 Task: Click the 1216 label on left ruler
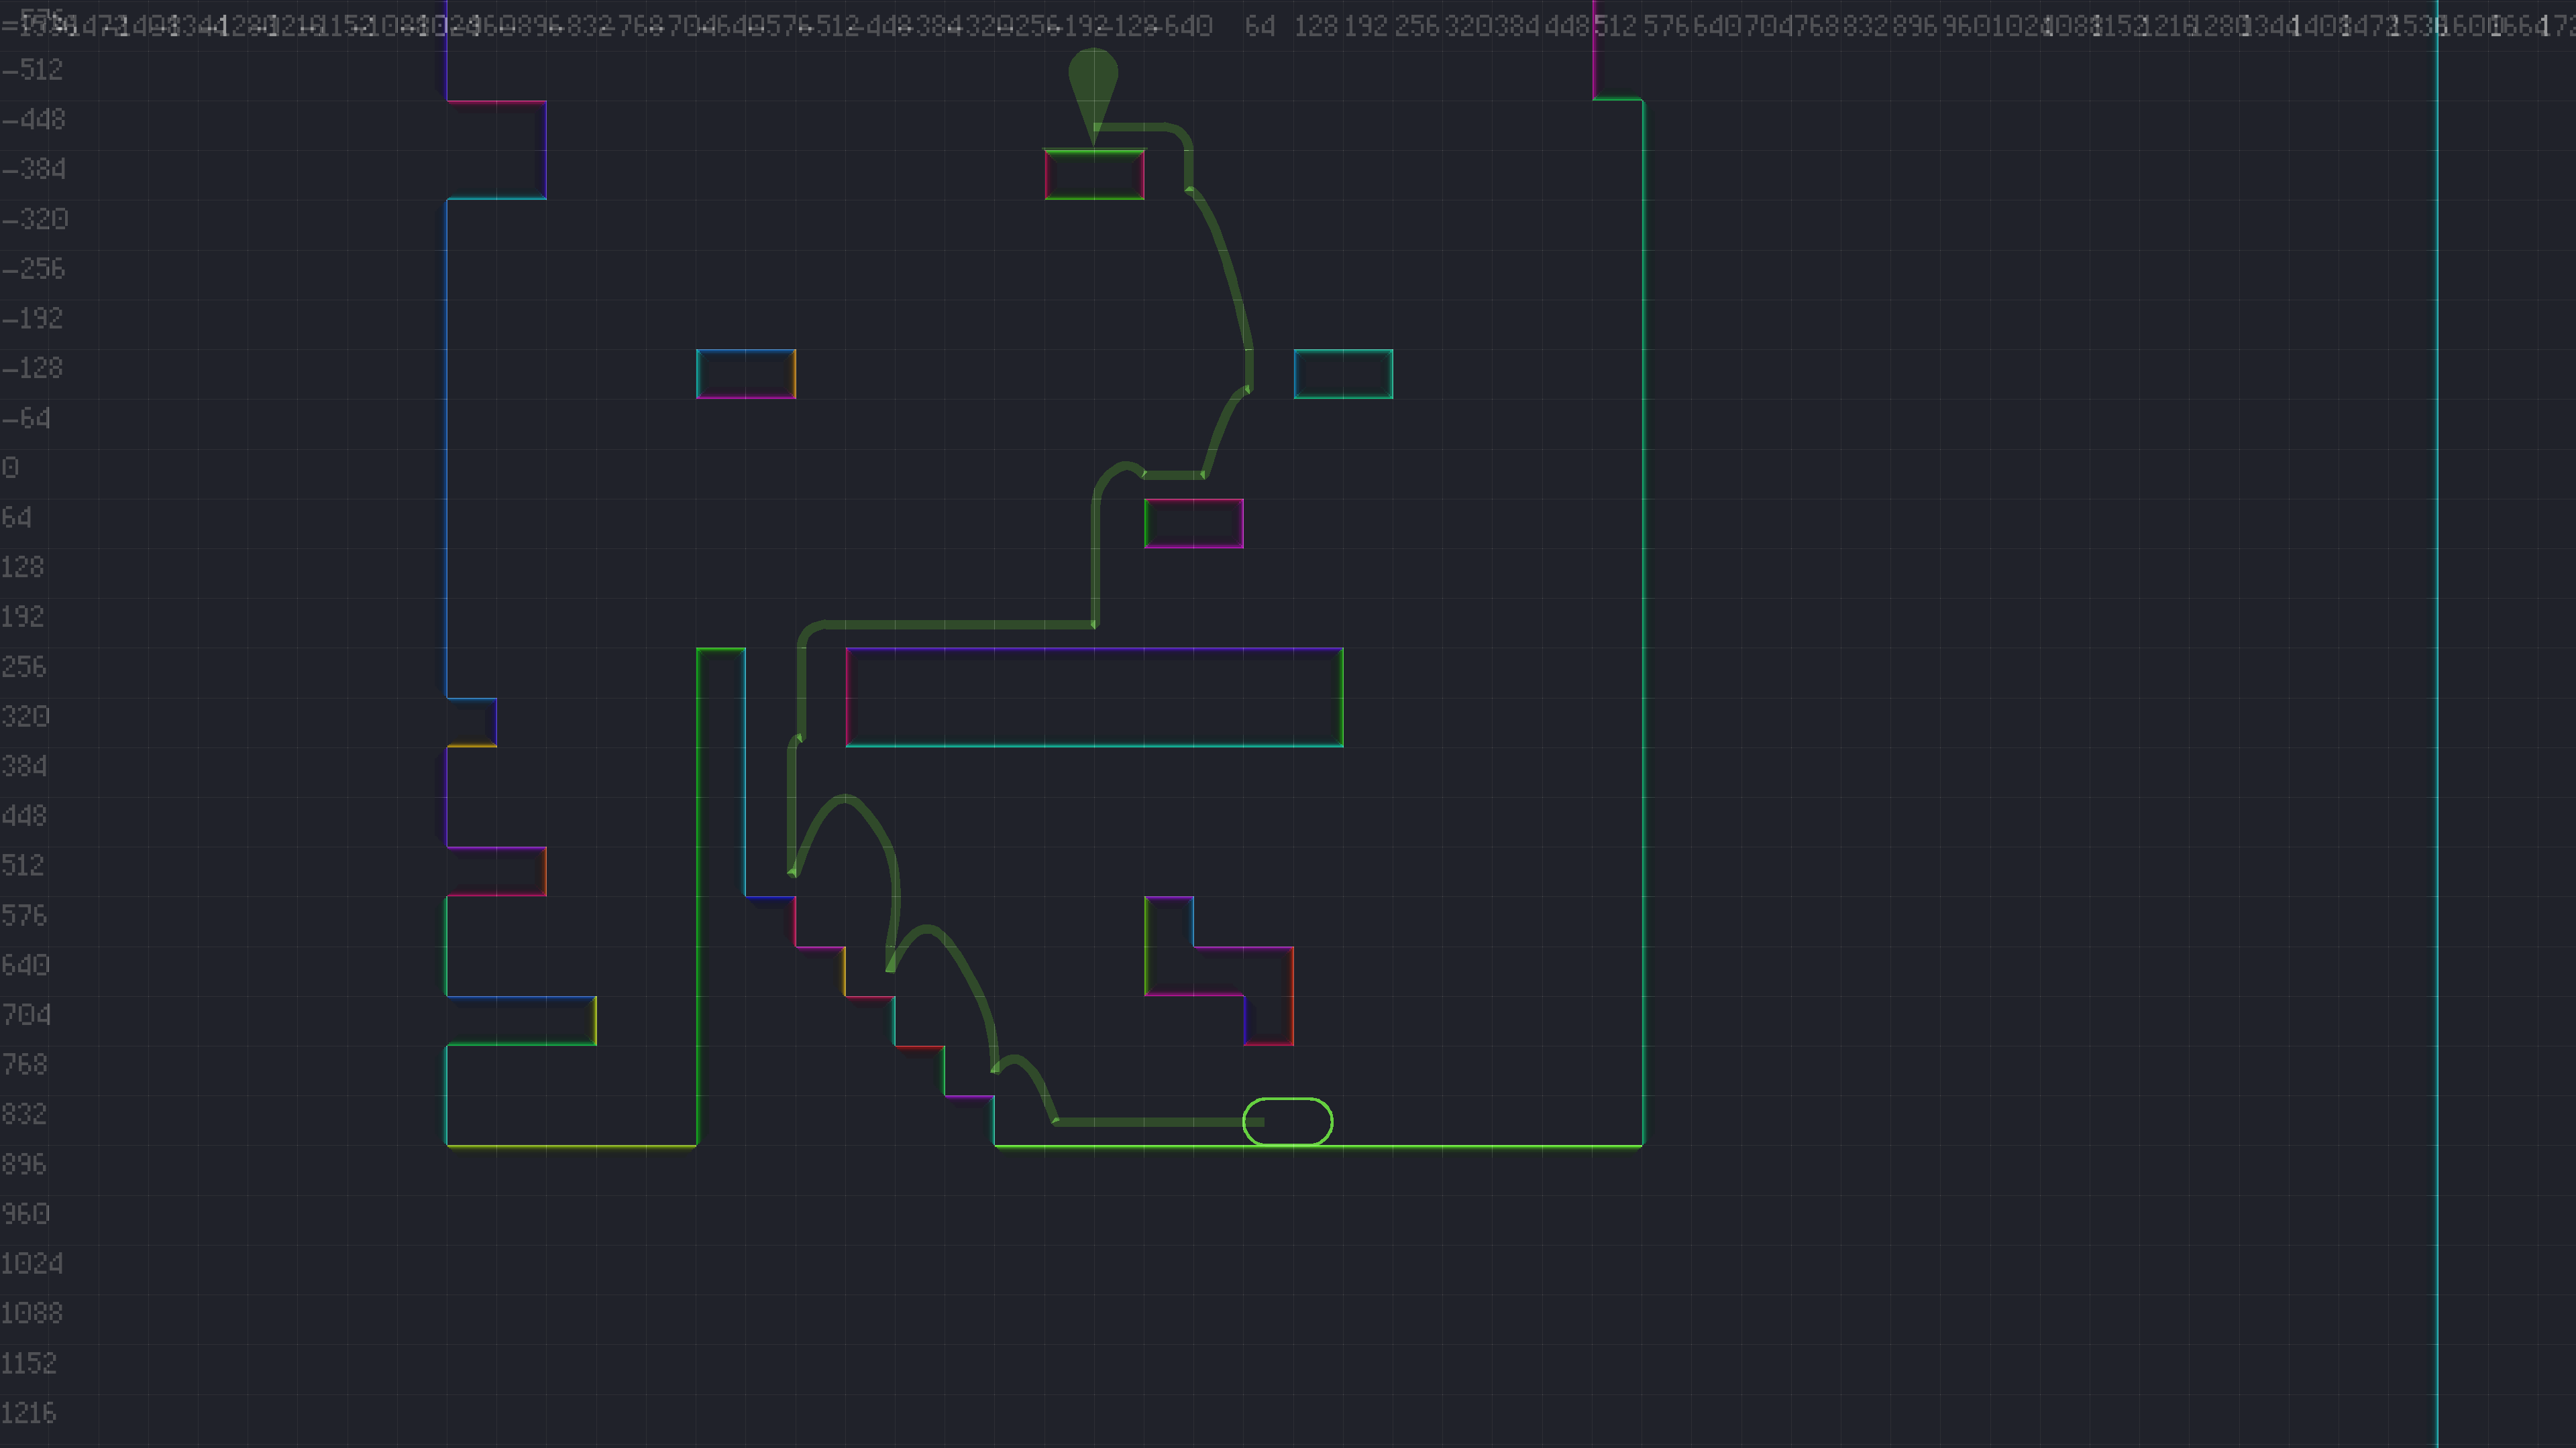(28, 1412)
